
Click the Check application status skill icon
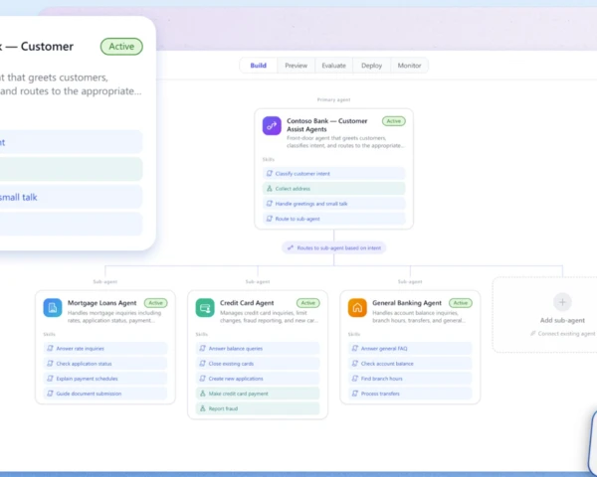tap(50, 364)
